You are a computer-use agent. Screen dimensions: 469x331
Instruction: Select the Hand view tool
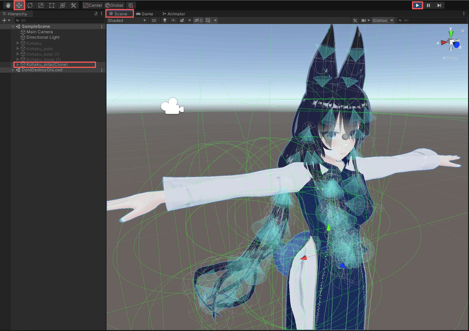[x=8, y=5]
